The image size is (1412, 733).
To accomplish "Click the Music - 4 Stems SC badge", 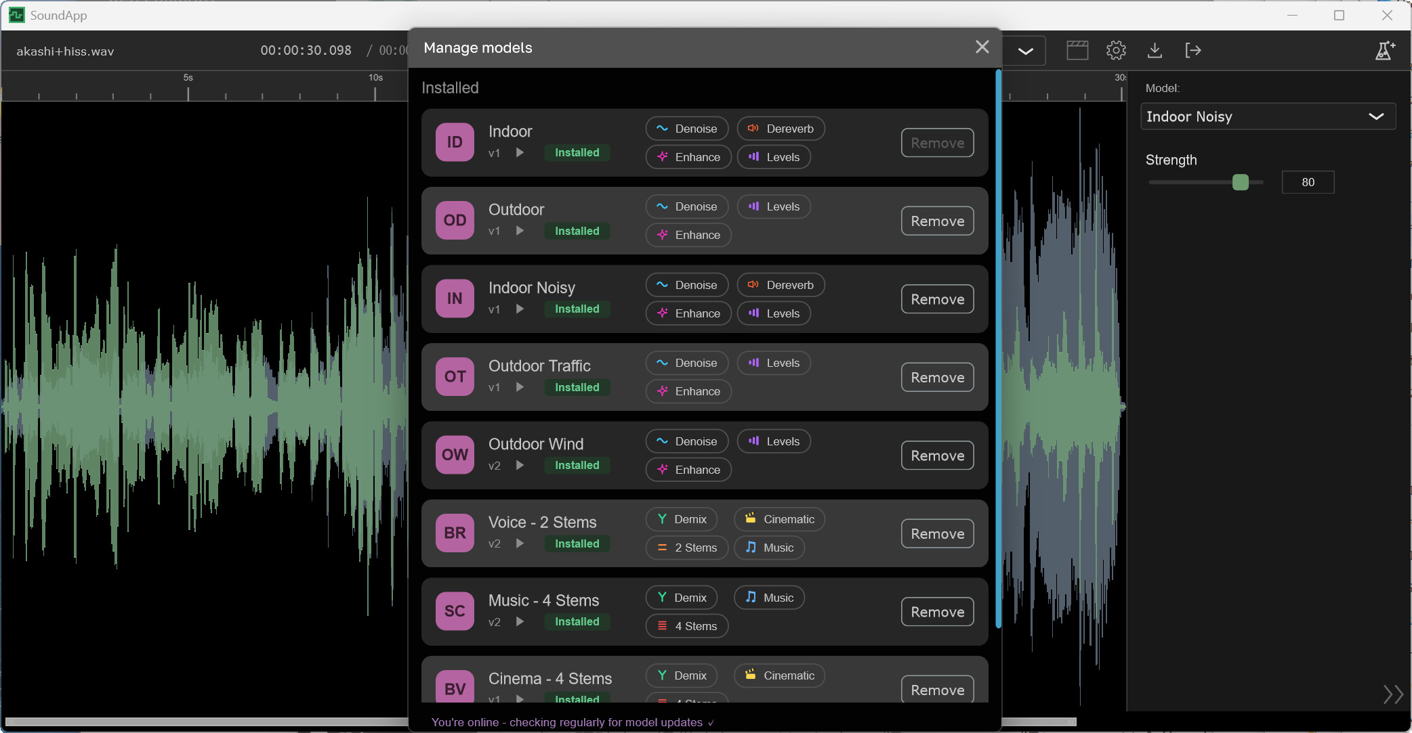I will click(455, 611).
